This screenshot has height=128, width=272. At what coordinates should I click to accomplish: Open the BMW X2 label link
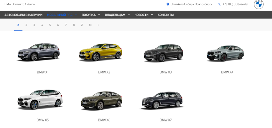pyautogui.click(x=104, y=72)
